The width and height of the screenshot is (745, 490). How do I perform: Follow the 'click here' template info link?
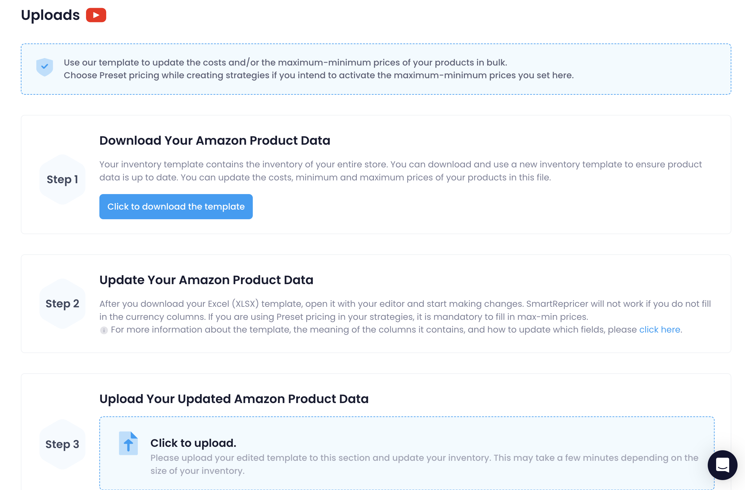point(660,329)
